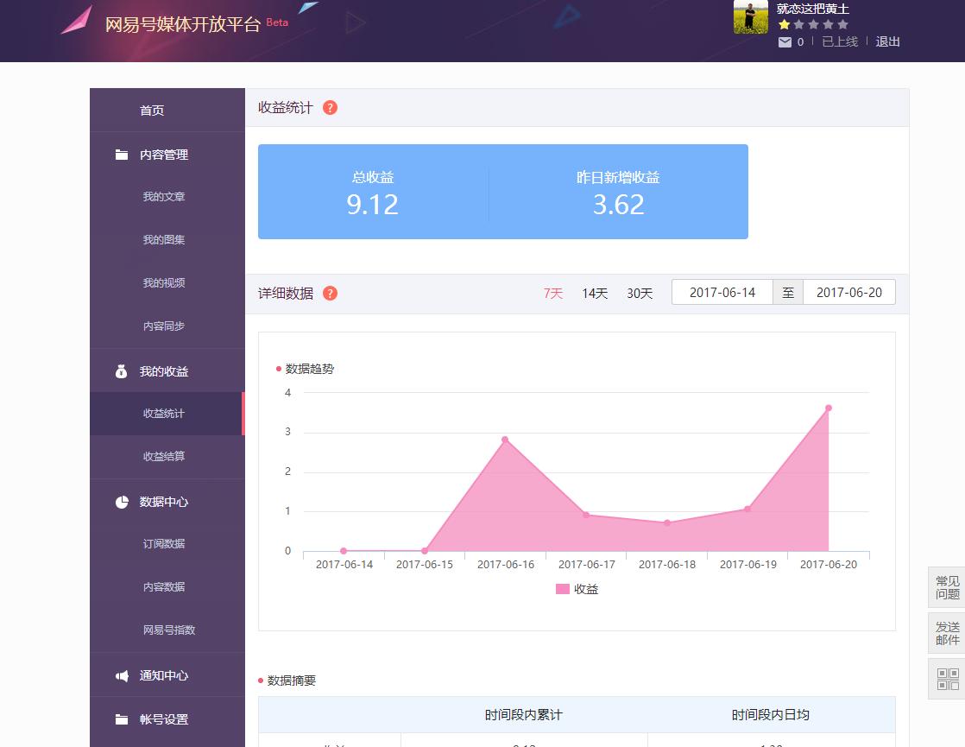Click the peak data point on 2017-06-20

coord(829,406)
